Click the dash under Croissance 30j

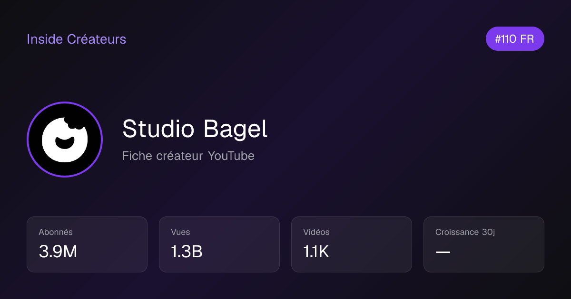[443, 252]
